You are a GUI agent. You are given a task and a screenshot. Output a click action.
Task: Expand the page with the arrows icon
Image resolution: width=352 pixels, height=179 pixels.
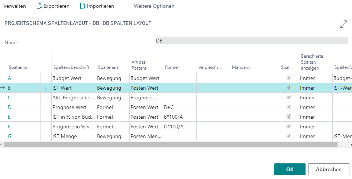[343, 24]
